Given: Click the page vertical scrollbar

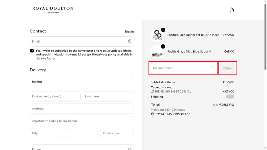Looking at the screenshot, I should point(265,37).
